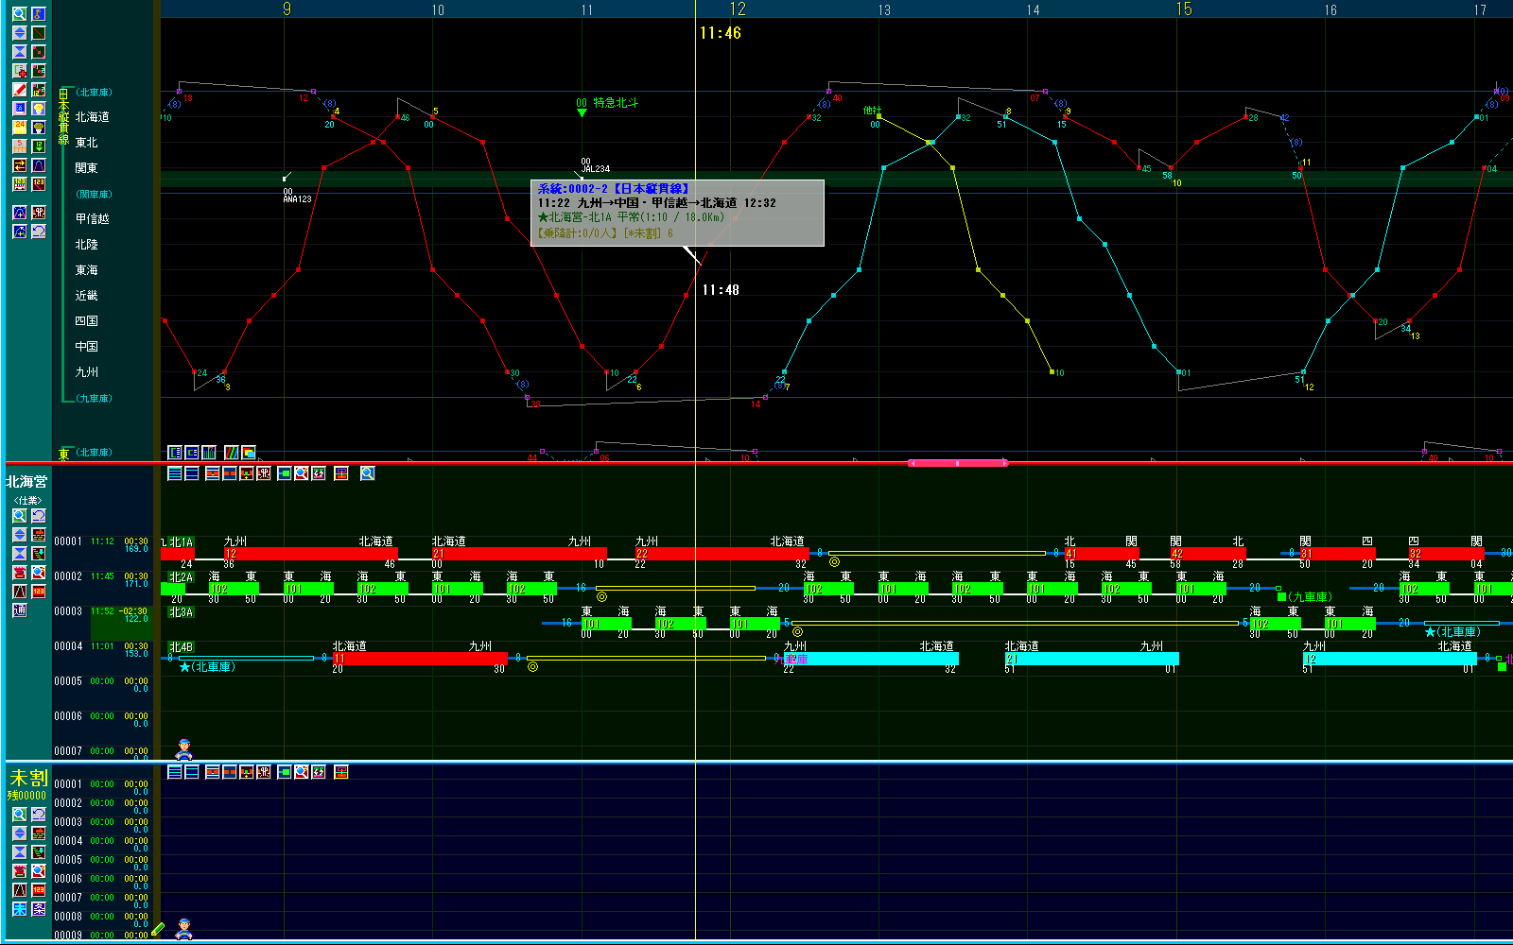Click the blue magnifier icon at the end of the 北海営 toolbar
The image size is (1513, 945).
point(368,473)
